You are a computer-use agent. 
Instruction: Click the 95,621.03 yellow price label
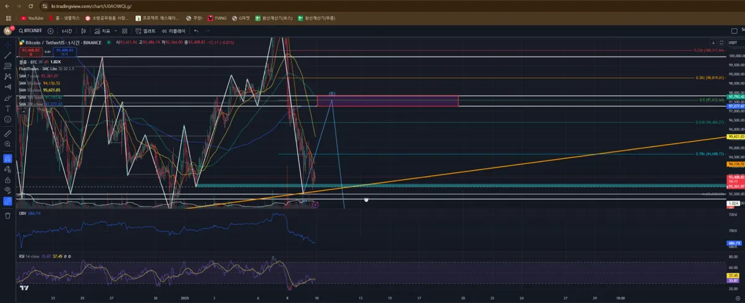(736, 137)
